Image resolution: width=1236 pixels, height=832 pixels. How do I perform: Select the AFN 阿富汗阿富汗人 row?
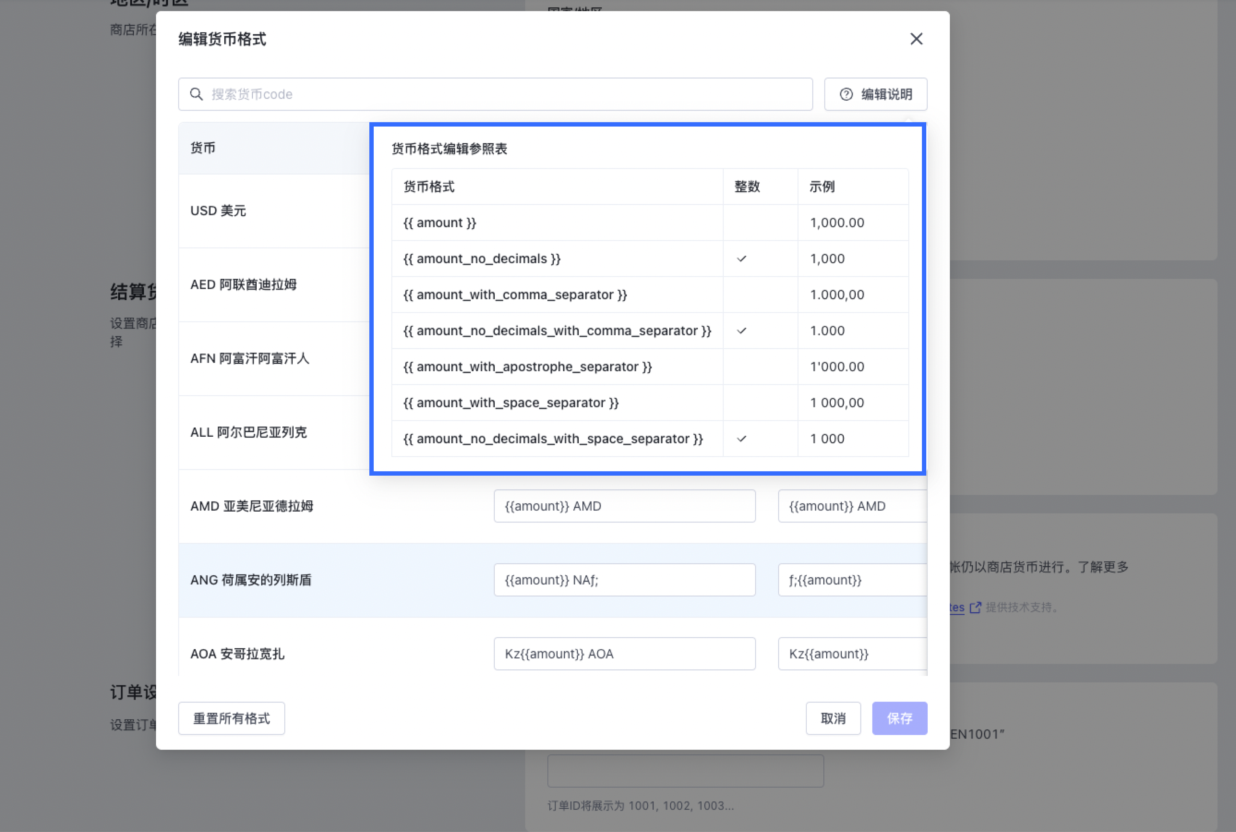pos(274,358)
